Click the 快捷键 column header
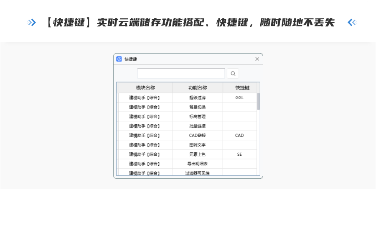The width and height of the screenshot is (376, 239). click(242, 87)
